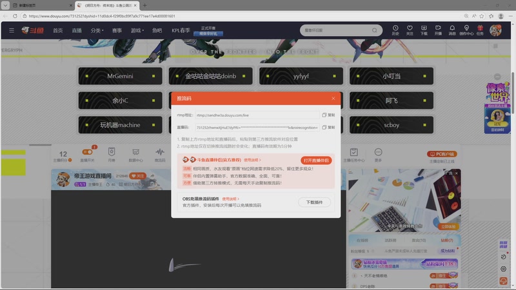
Task: Select the MrGemini streamer card
Action: [120, 76]
